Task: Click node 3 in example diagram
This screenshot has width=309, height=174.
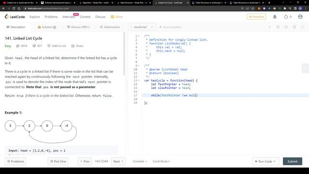Action: [x=10, y=126]
